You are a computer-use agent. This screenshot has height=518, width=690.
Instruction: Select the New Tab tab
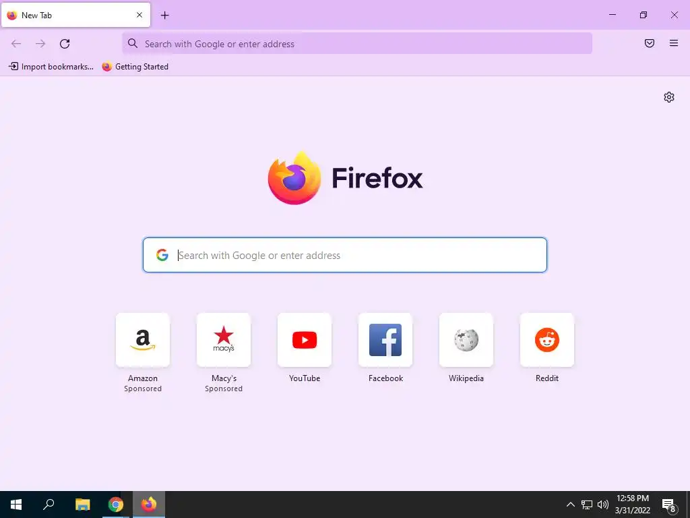tap(75, 15)
